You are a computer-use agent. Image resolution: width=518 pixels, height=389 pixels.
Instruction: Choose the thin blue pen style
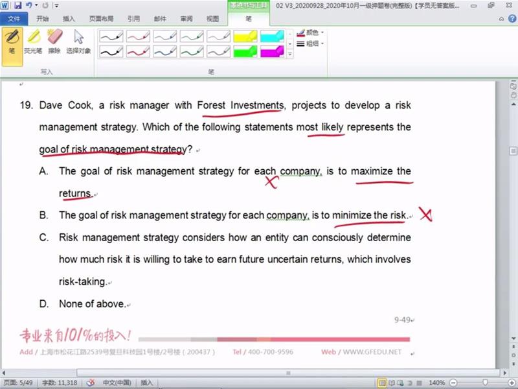[165, 36]
